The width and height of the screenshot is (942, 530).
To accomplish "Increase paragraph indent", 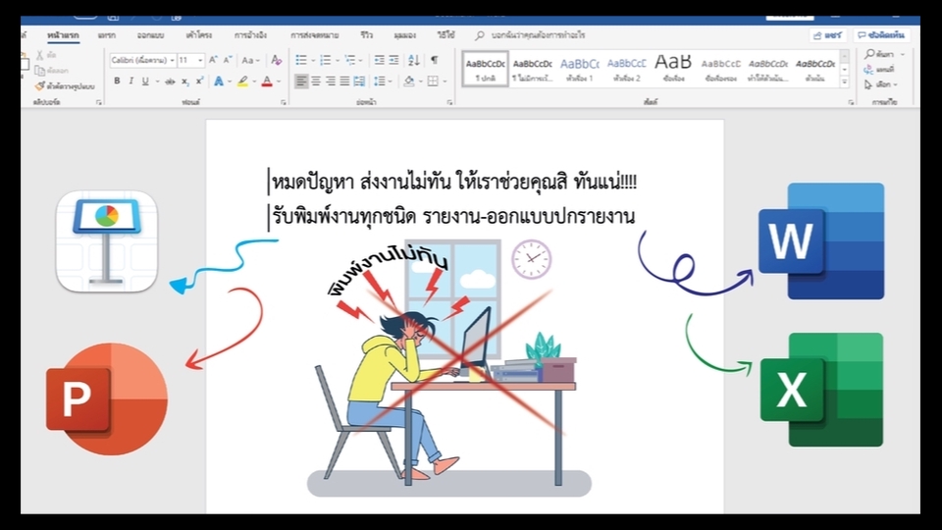I will coord(394,60).
